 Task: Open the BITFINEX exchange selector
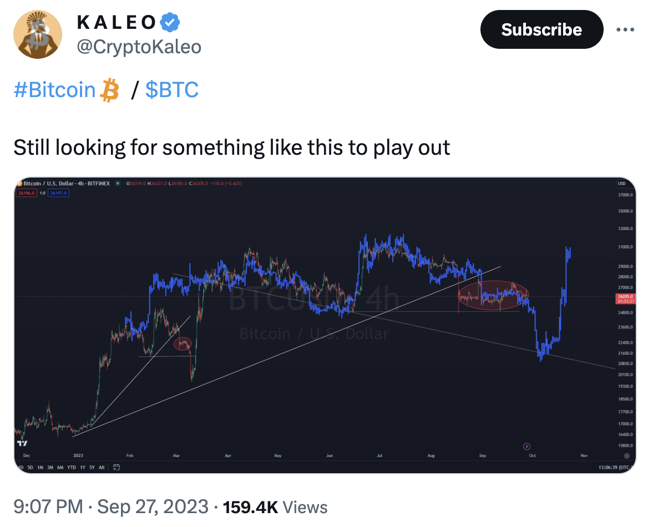click(98, 183)
